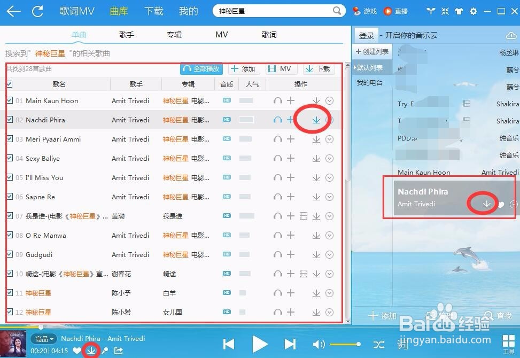The height and width of the screenshot is (358, 520).
Task: Uncheck 05 I'll Miss You
Action: coord(10,177)
